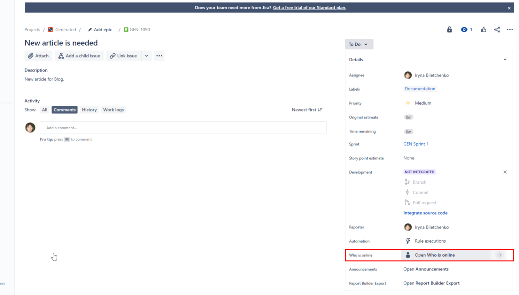Click the Original estimate 0m value
This screenshot has width=519, height=295.
coord(408,117)
